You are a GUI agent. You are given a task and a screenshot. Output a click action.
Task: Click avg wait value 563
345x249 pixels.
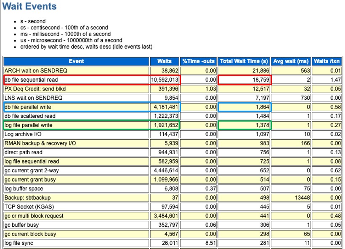[305, 70]
